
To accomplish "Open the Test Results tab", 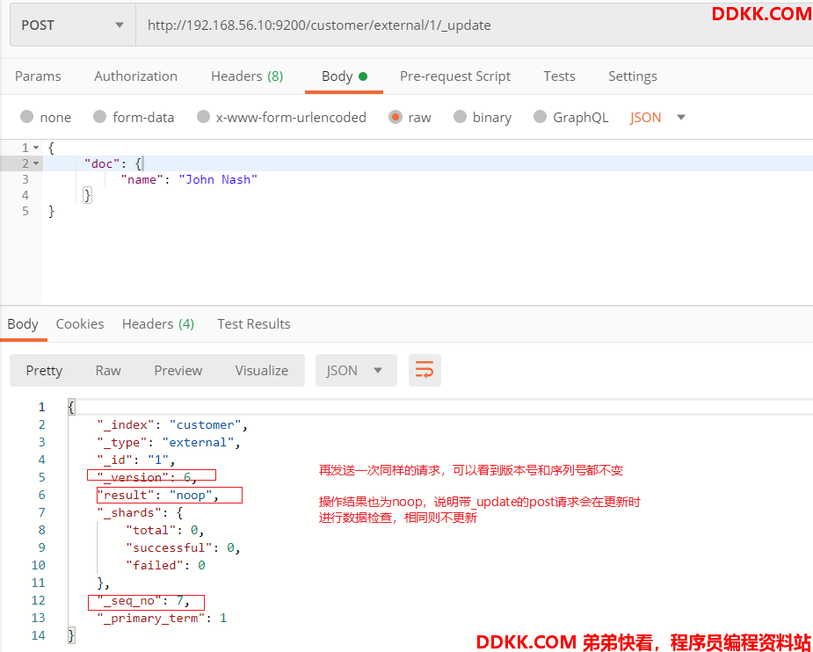I will (x=253, y=324).
